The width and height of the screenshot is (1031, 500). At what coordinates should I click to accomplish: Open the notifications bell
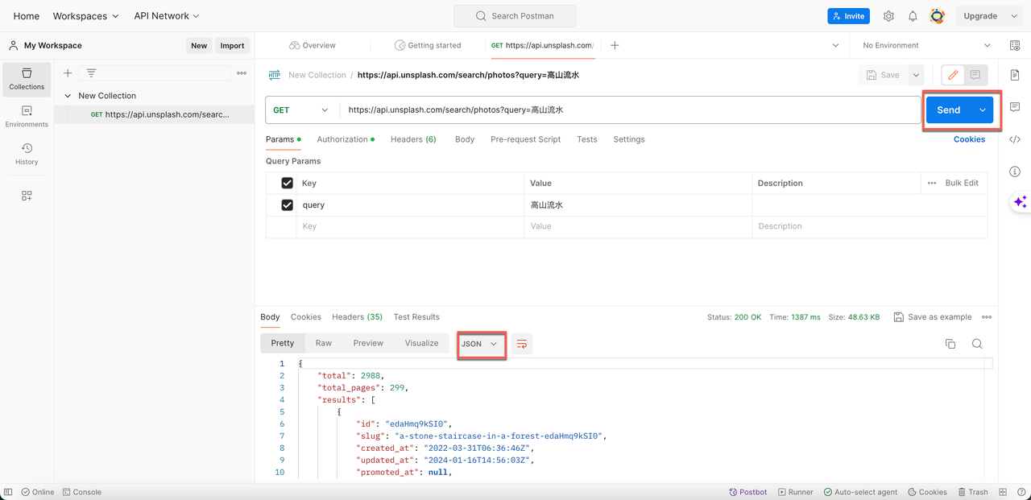click(x=913, y=16)
